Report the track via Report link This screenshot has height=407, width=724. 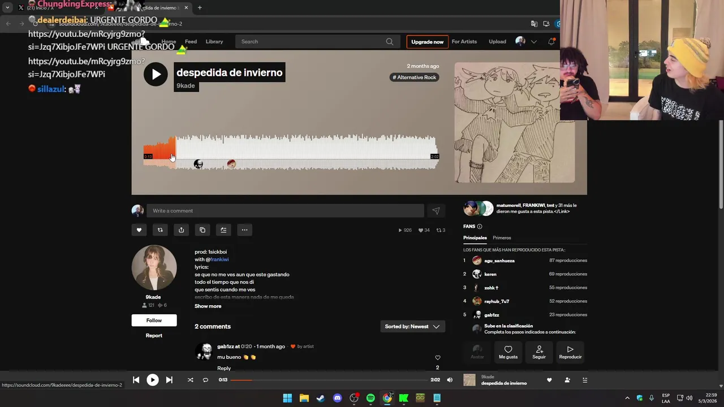[x=154, y=335]
